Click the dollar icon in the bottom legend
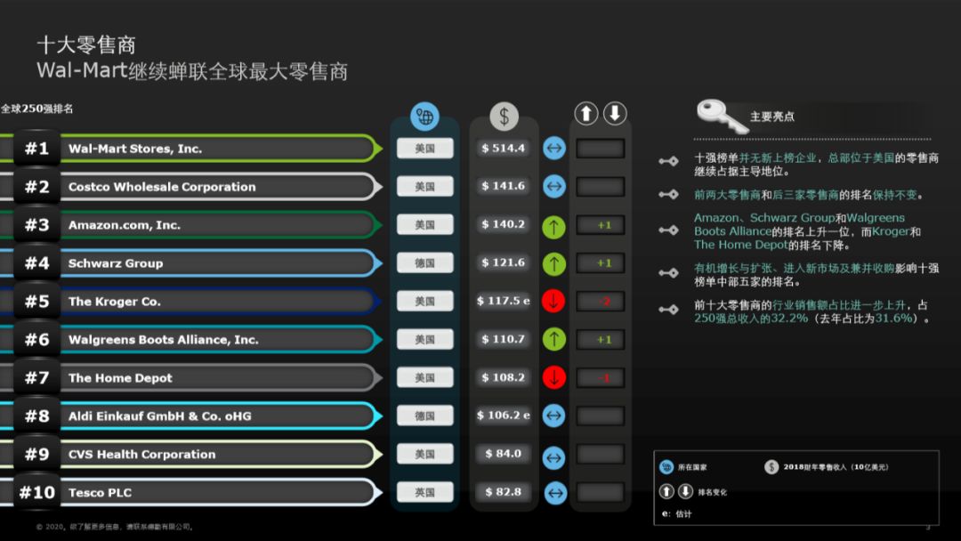The width and height of the screenshot is (961, 541). (x=772, y=465)
